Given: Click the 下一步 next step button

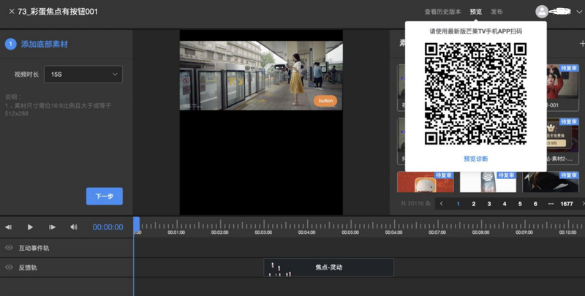Looking at the screenshot, I should click(105, 196).
